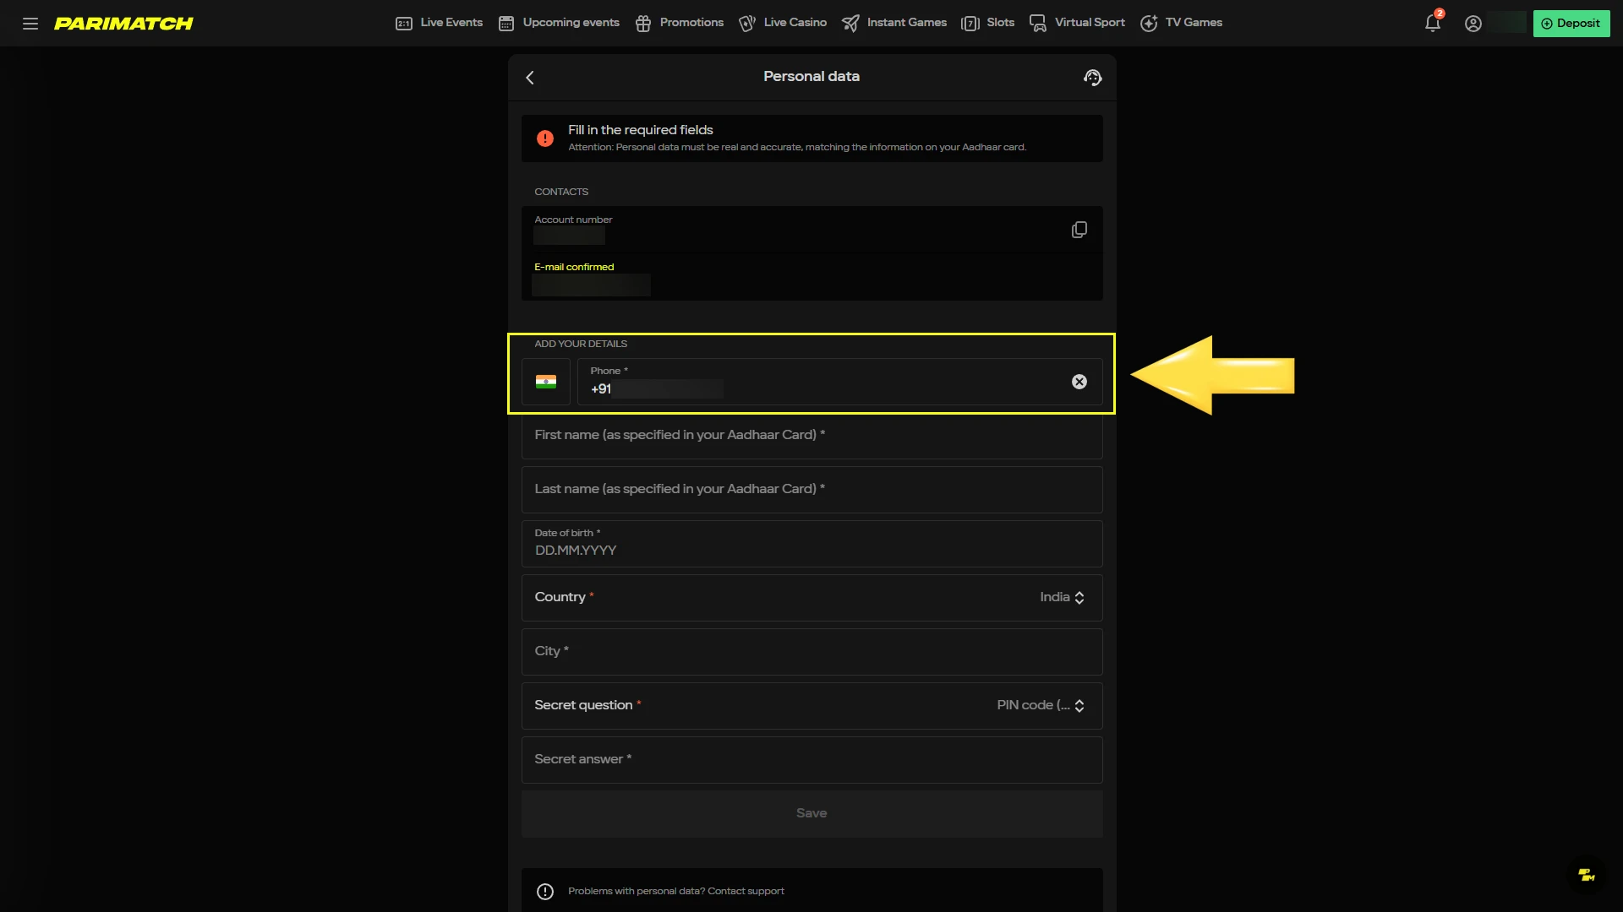
Task: Open the user profile icon
Action: [x=1473, y=24]
